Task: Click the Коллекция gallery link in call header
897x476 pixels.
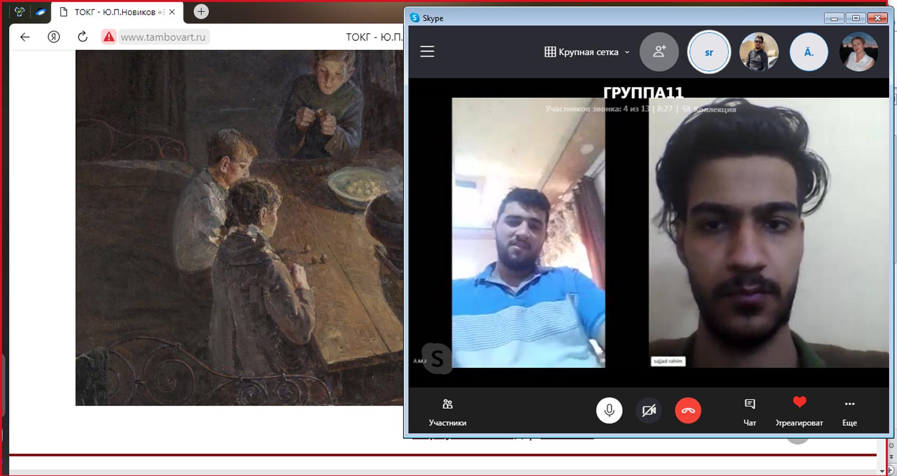Action: [709, 109]
